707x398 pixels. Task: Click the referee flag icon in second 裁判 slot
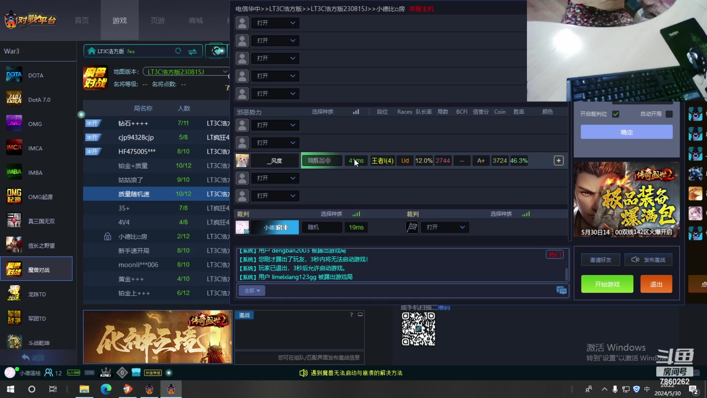412,227
